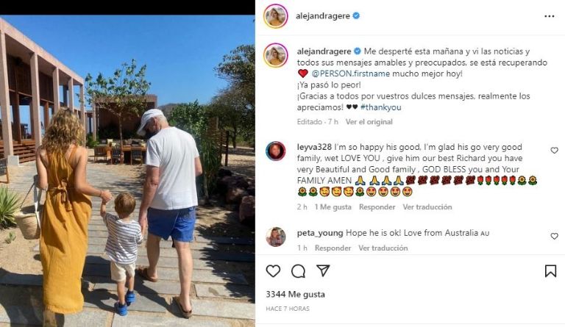Expand "Ver traducción" on leyva328's comment

coord(427,206)
